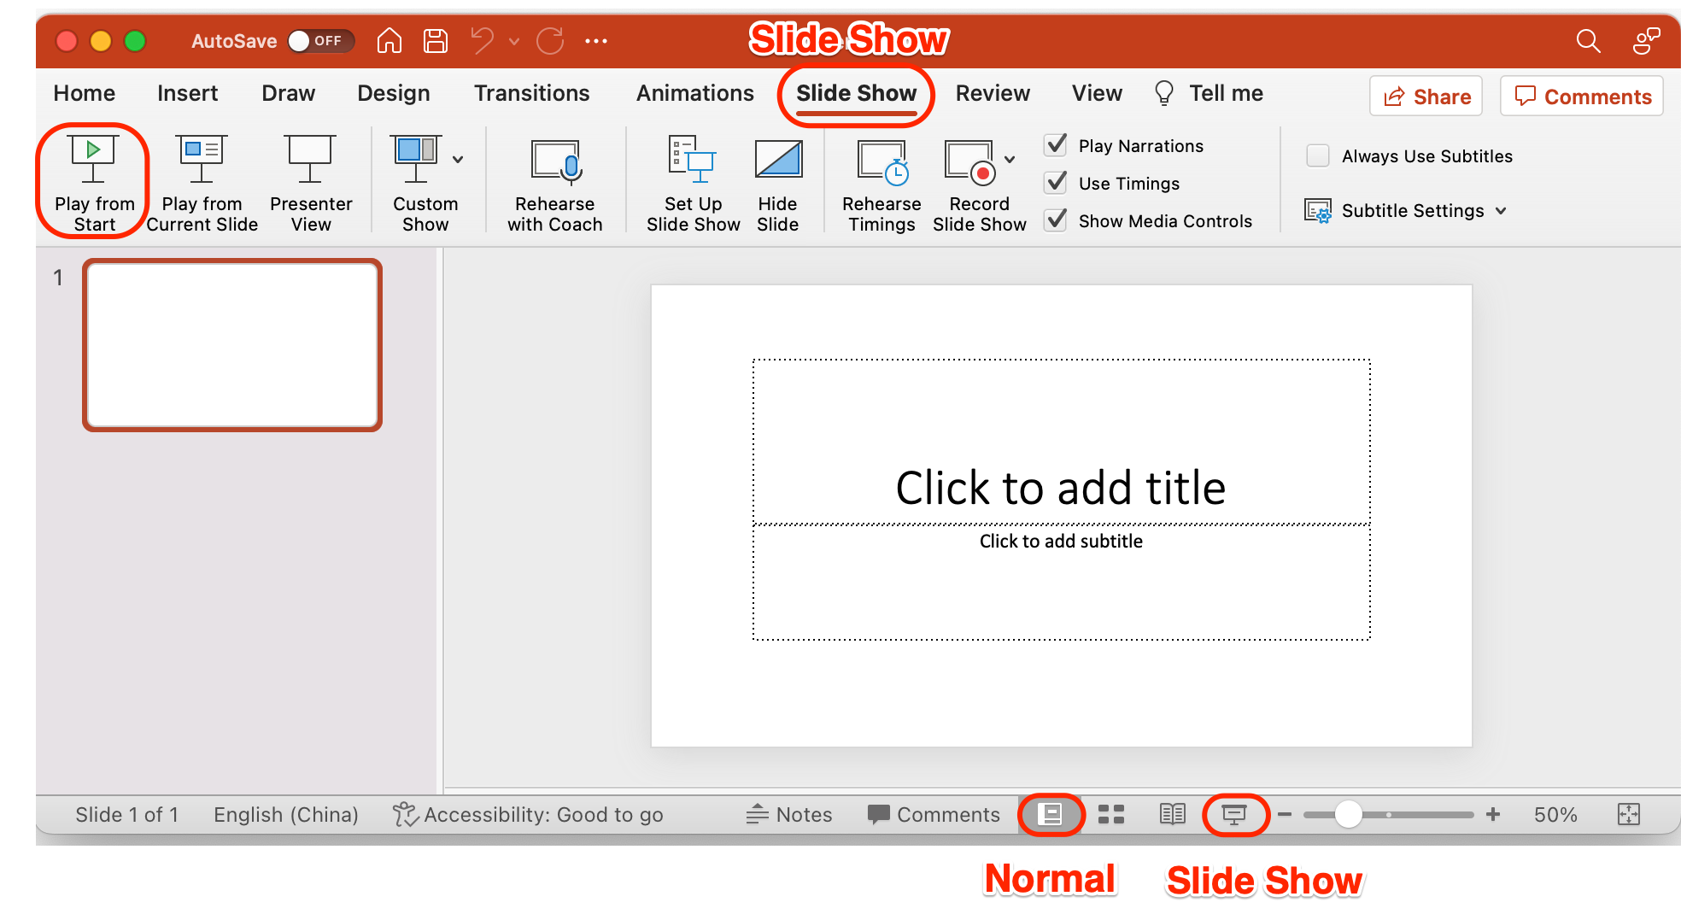This screenshot has width=1681, height=914.
Task: Open Reading View from status bar
Action: coord(1172,814)
